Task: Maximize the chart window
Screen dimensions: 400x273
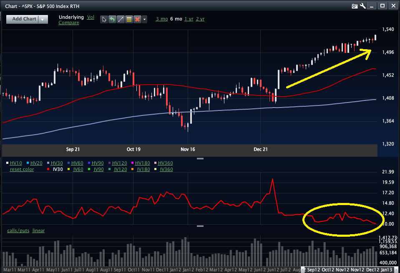Action: point(382,6)
